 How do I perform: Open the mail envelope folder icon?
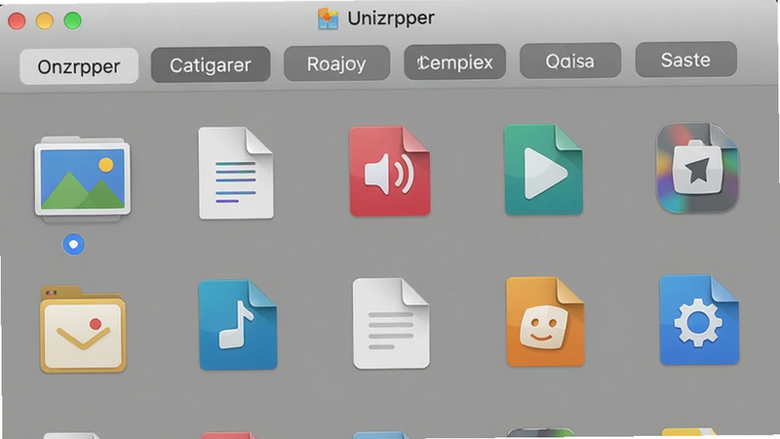click(83, 330)
